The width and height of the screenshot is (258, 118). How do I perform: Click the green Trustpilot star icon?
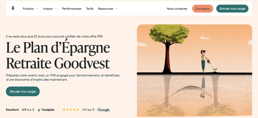(39, 110)
